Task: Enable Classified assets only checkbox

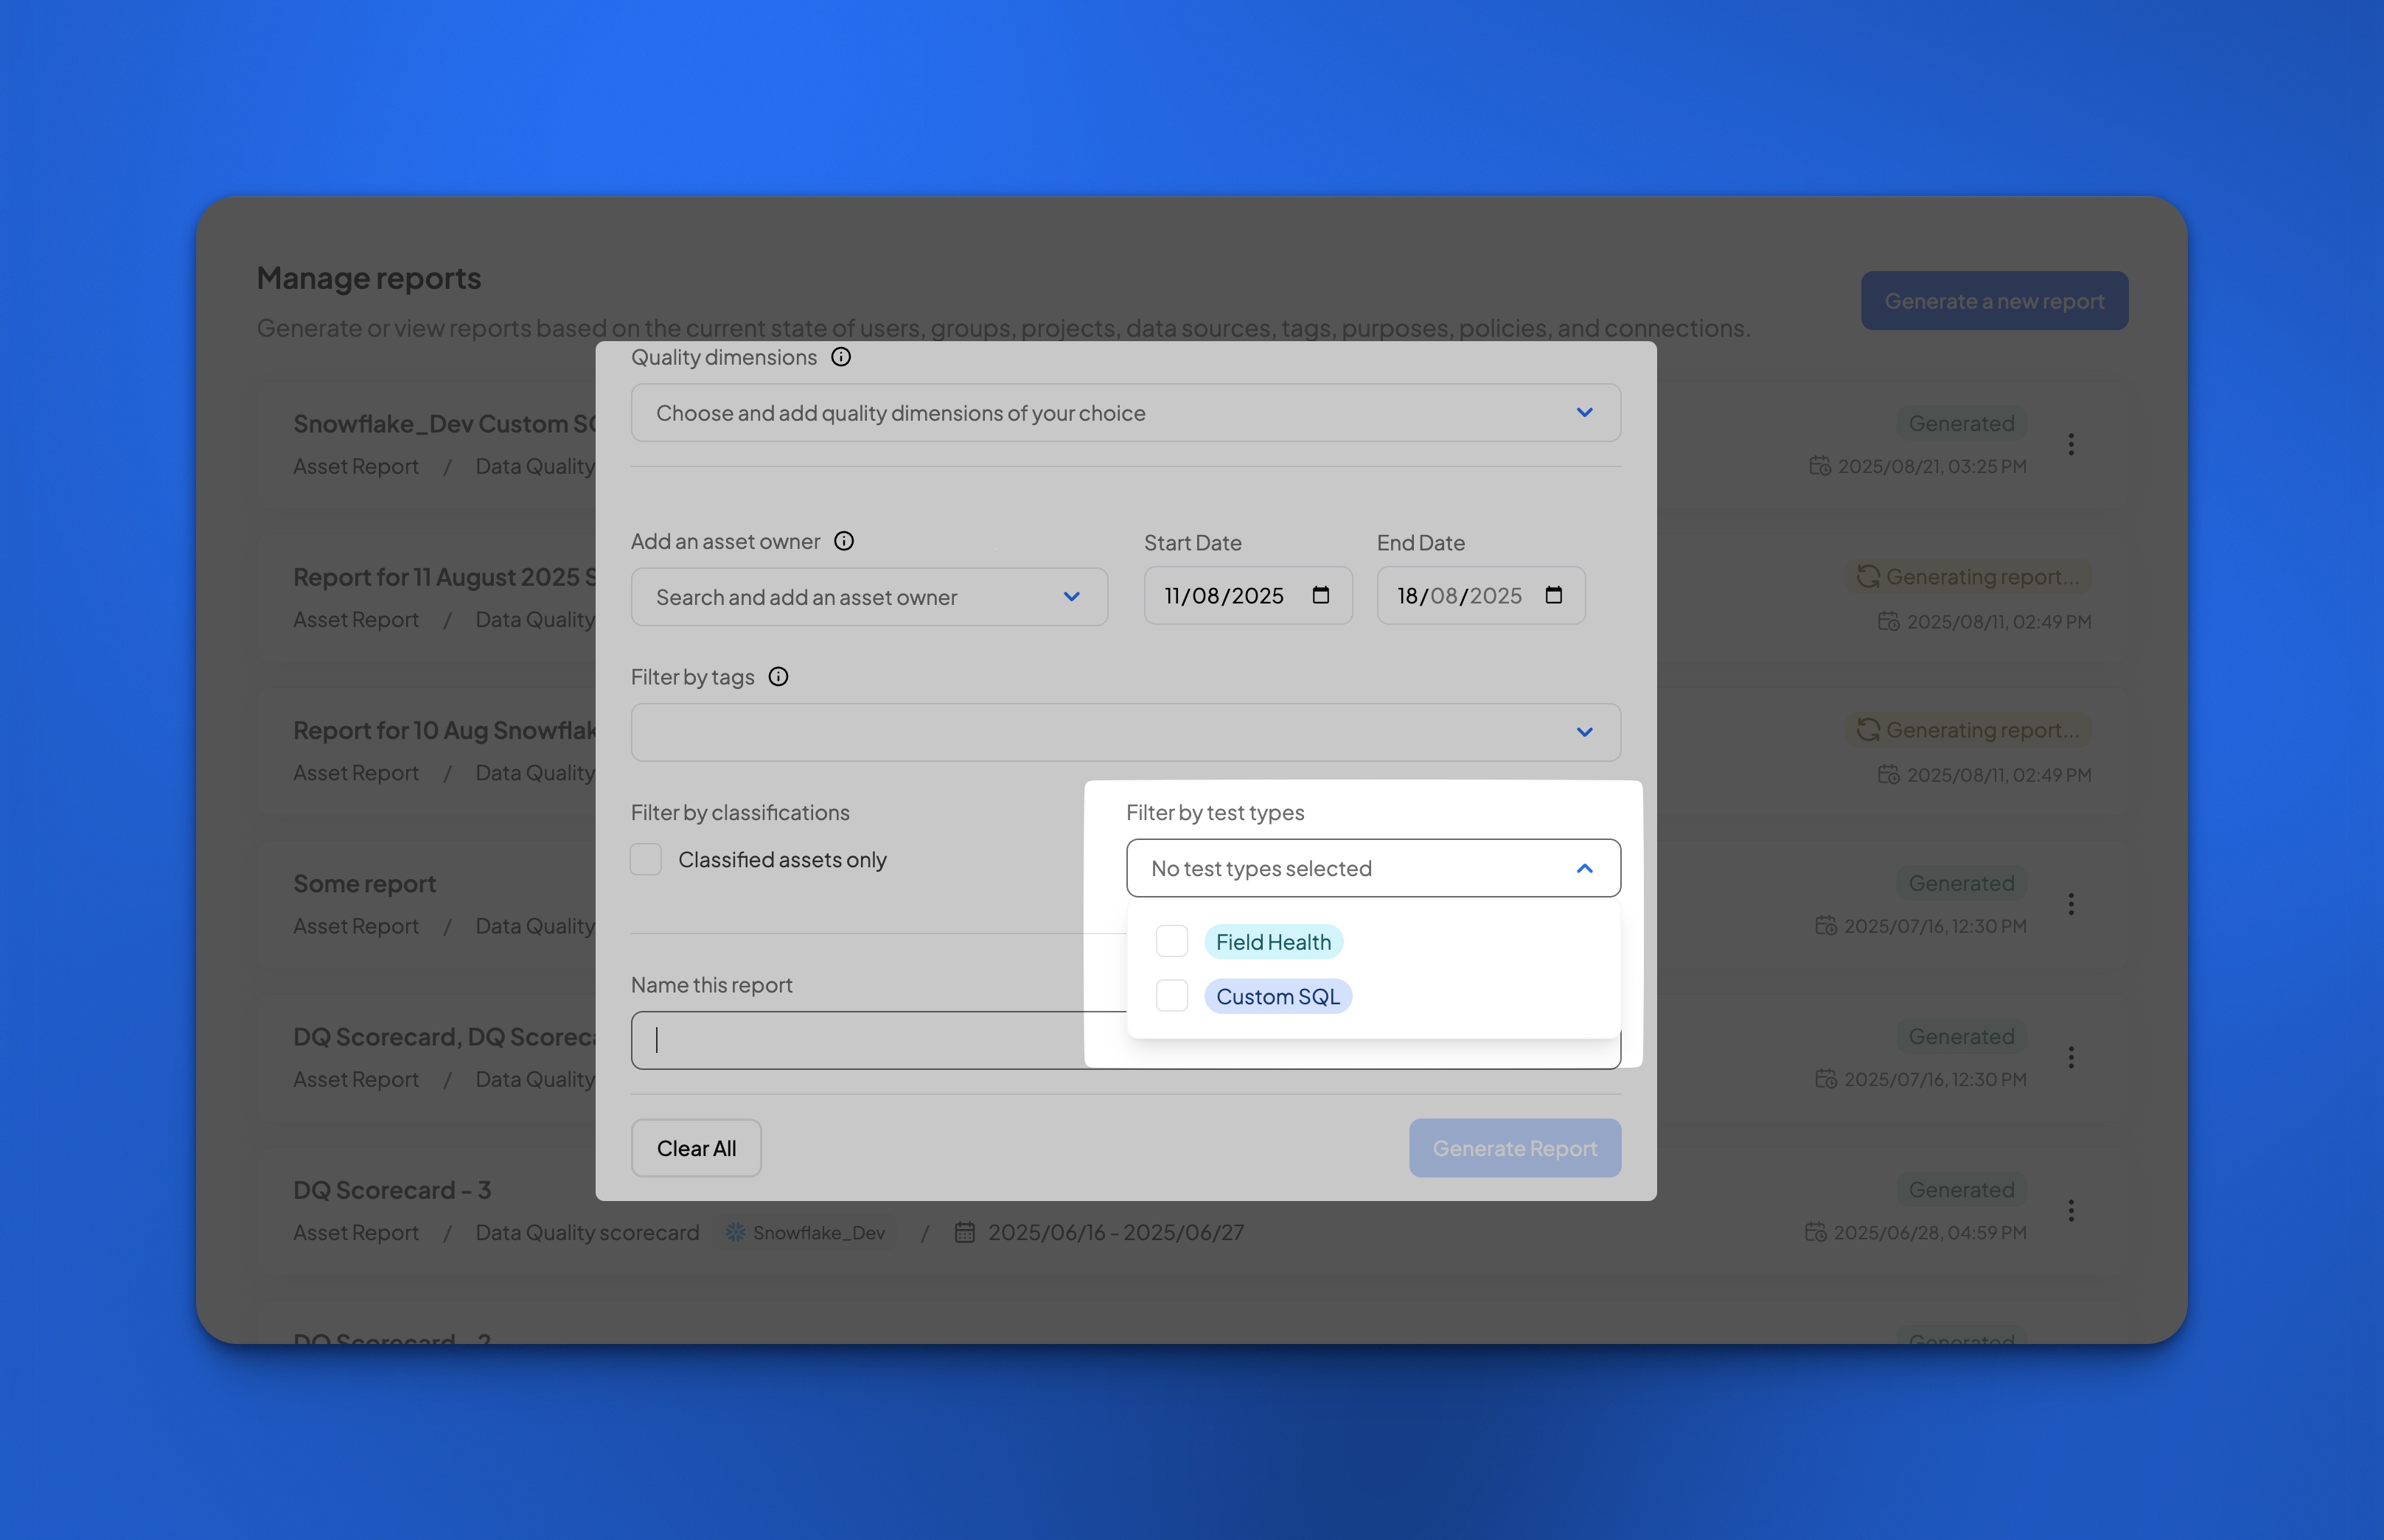Action: tap(646, 859)
